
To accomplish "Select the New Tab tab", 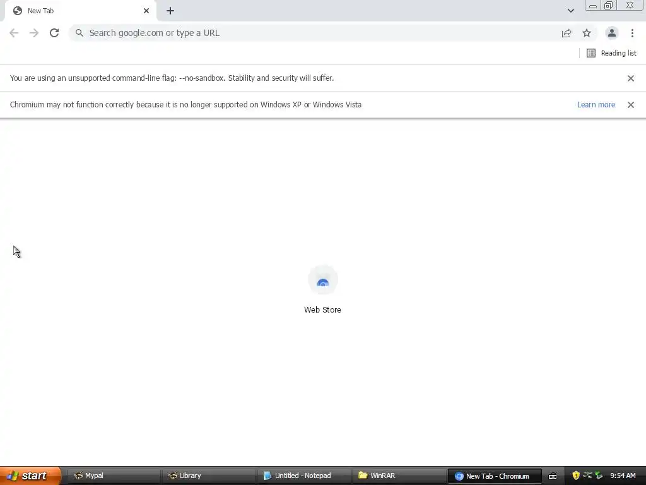I will click(x=81, y=11).
